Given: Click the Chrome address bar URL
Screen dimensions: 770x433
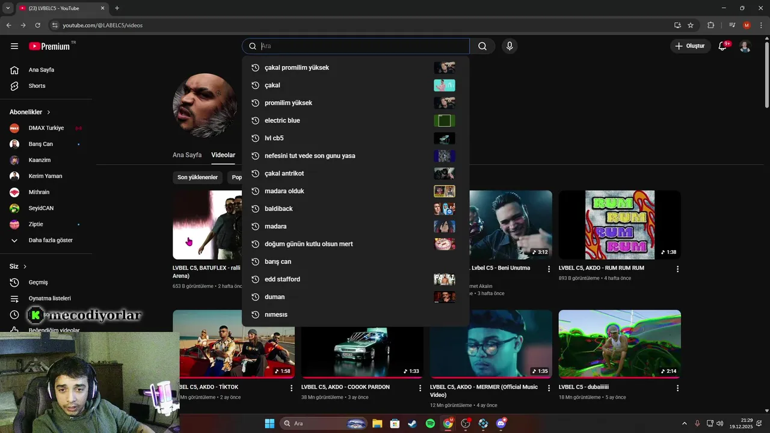Looking at the screenshot, I should pos(102,25).
